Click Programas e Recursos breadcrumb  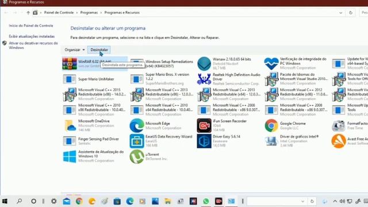click(x=122, y=13)
